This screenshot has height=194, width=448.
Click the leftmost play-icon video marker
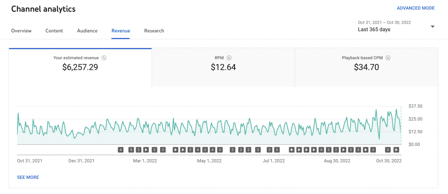tap(146, 149)
